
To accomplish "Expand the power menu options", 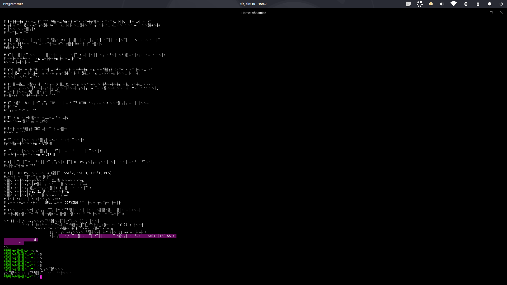I will pyautogui.click(x=501, y=4).
